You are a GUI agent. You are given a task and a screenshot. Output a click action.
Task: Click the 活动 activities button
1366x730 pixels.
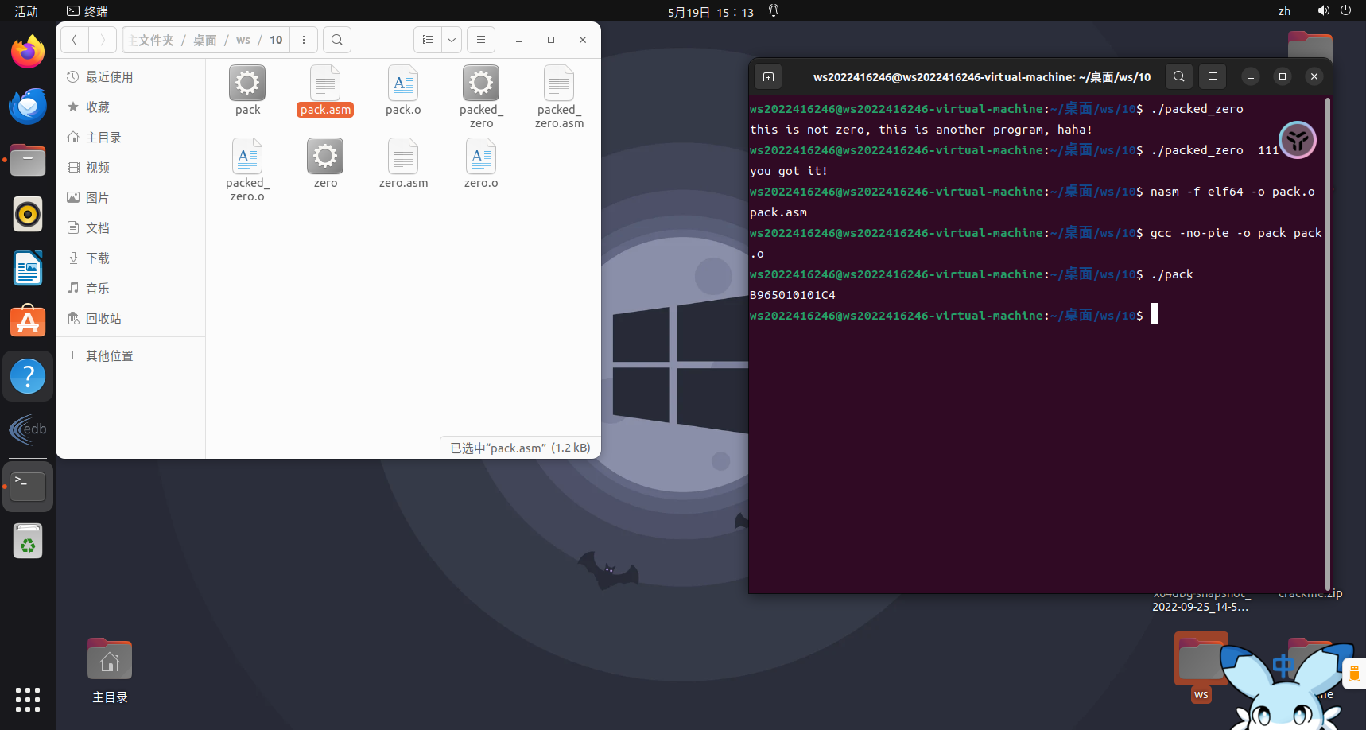pyautogui.click(x=26, y=11)
